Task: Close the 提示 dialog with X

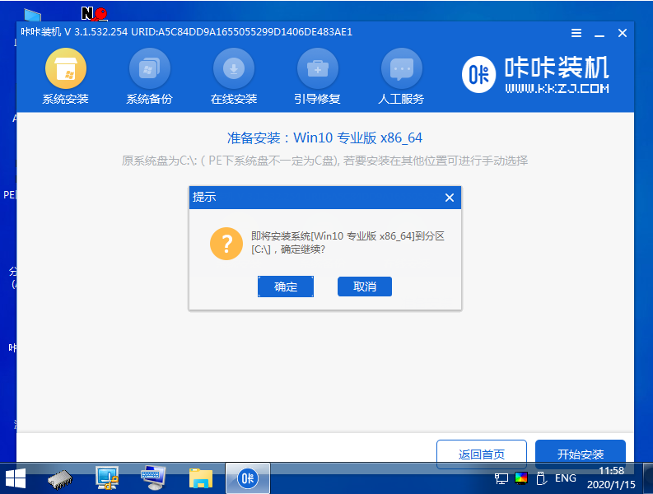Action: click(x=449, y=198)
